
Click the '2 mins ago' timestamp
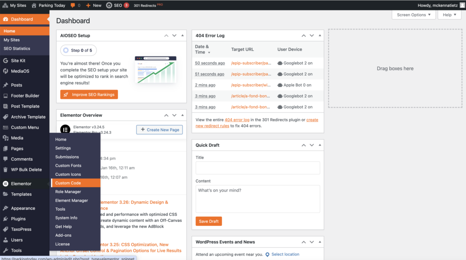click(205, 85)
